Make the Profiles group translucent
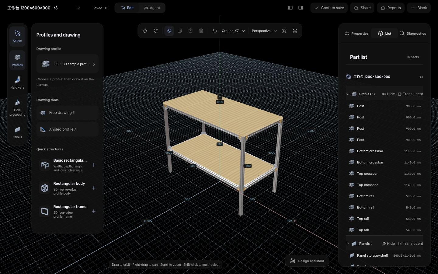438x274 pixels. click(411, 94)
